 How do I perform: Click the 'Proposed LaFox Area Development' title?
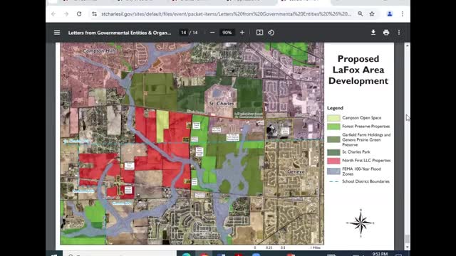pos(358,70)
